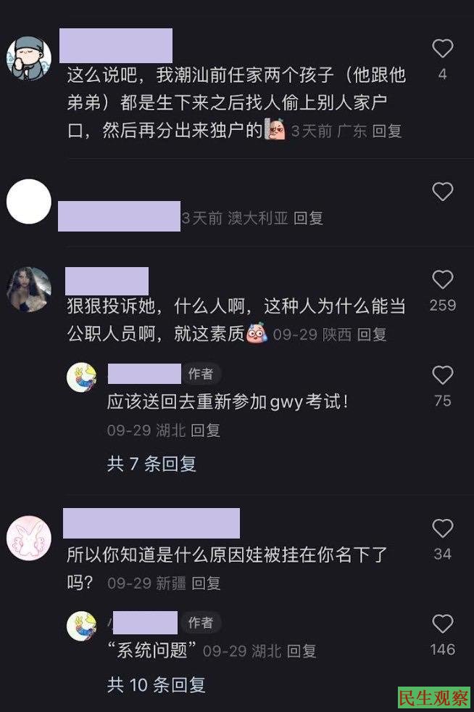Tap the author's avatar beside the "系统问题" reply
Viewport: 474px width, 712px height.
(82, 626)
